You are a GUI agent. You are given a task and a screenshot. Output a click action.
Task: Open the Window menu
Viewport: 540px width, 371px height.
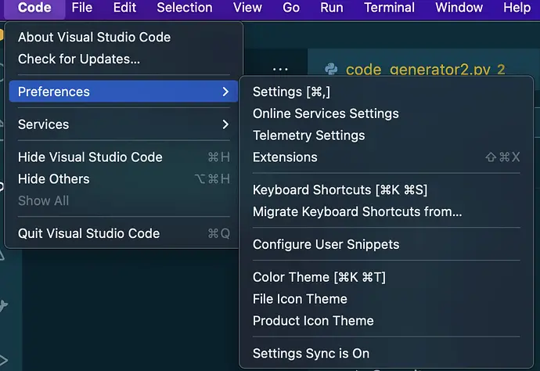tap(459, 8)
